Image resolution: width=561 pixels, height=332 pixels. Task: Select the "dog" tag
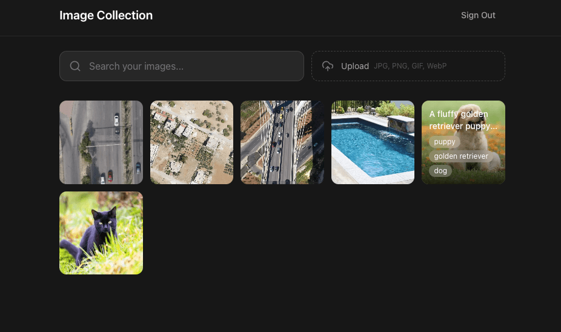coord(440,171)
